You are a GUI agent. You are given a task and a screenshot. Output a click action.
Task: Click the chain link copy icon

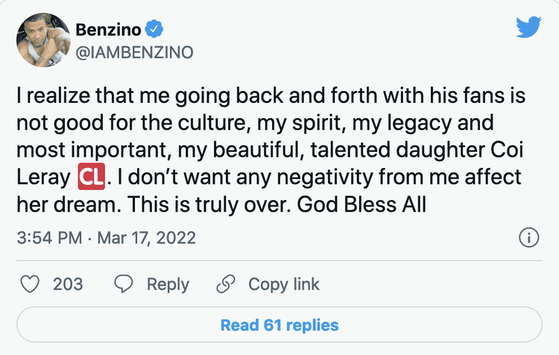225,284
